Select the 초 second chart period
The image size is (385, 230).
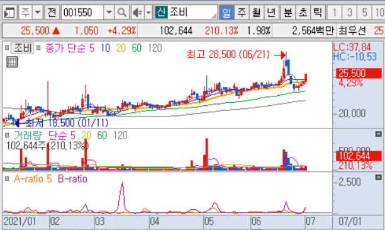click(x=303, y=13)
